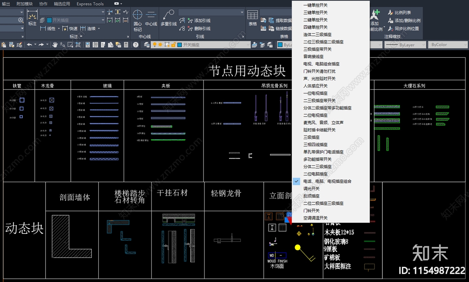469x282 pixels.
Task: Open the Express Tools tab
Action: pyautogui.click(x=90, y=4)
